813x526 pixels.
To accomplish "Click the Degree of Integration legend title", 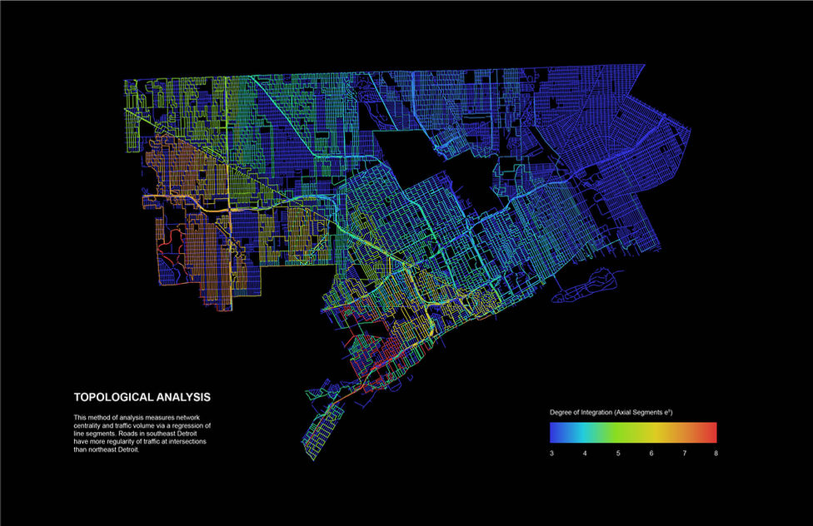I will (611, 413).
